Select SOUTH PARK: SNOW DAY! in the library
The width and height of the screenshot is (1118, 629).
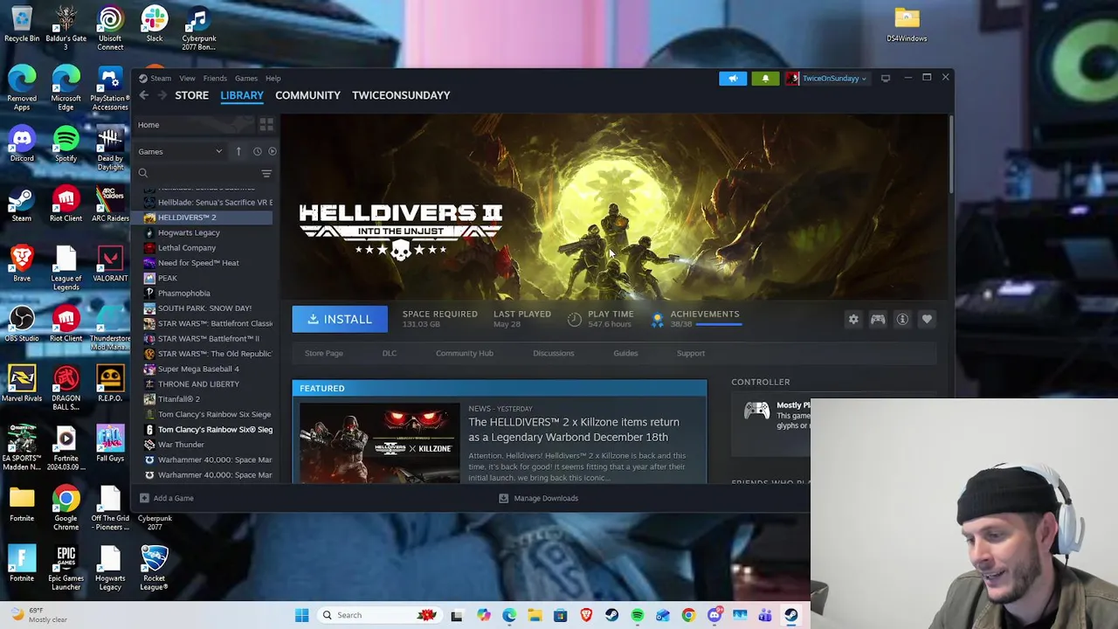tap(204, 308)
